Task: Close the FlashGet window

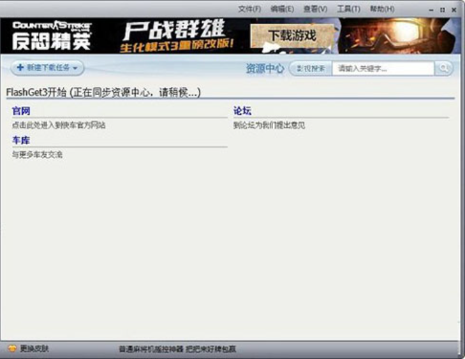Action: click(x=454, y=10)
